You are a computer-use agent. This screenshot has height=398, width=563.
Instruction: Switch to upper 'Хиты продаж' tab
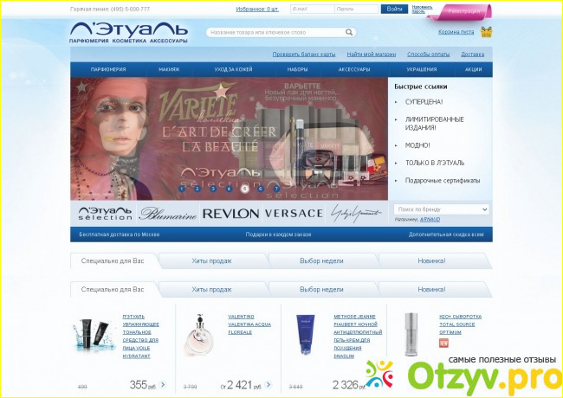(211, 260)
